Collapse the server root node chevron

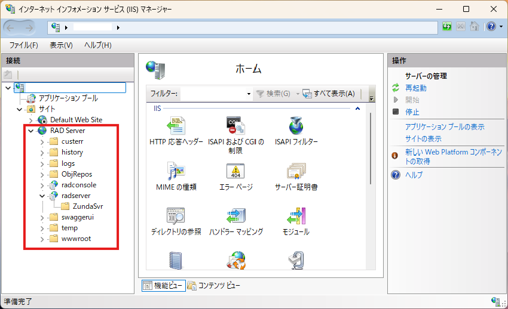[x=8, y=88]
